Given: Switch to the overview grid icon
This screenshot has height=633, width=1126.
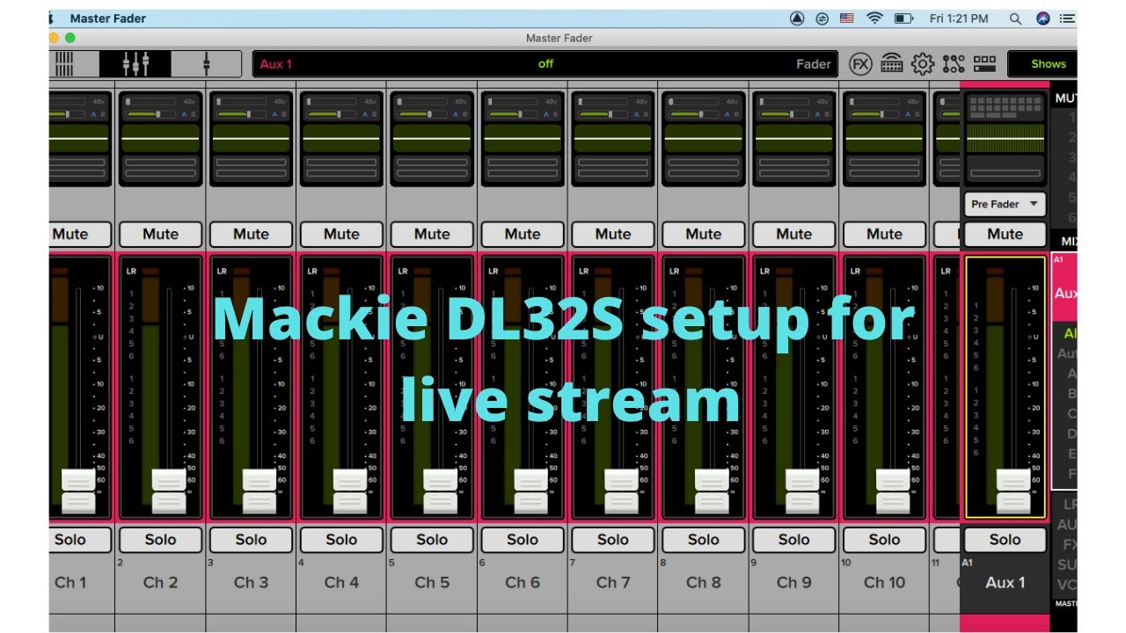Looking at the screenshot, I should (65, 63).
